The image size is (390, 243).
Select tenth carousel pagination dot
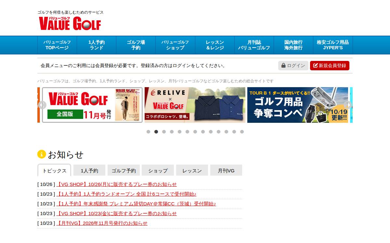218,132
